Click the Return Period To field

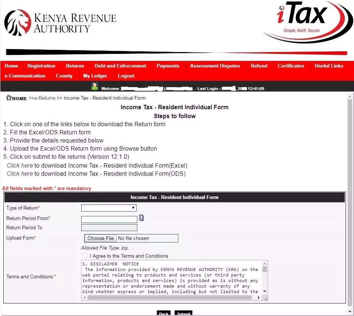109,227
